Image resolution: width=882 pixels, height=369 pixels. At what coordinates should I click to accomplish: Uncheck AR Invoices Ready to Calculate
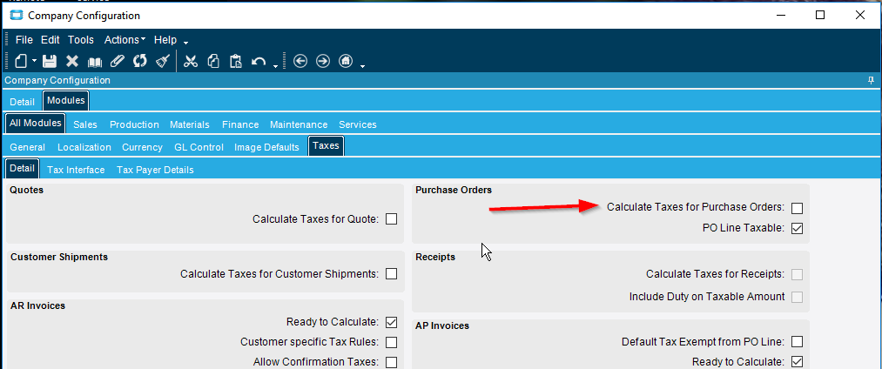point(392,322)
